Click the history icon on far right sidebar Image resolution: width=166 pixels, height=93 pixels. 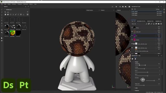164,10
